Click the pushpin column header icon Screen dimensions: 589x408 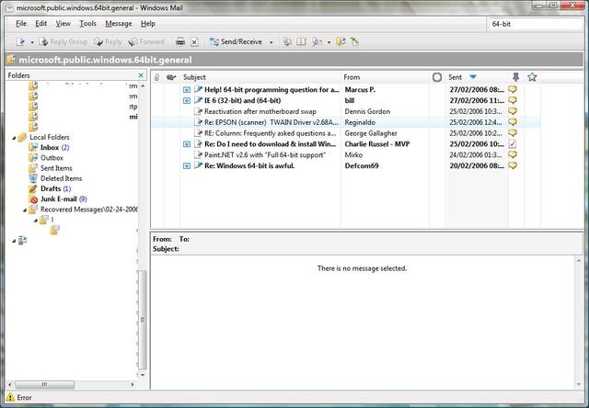[515, 77]
